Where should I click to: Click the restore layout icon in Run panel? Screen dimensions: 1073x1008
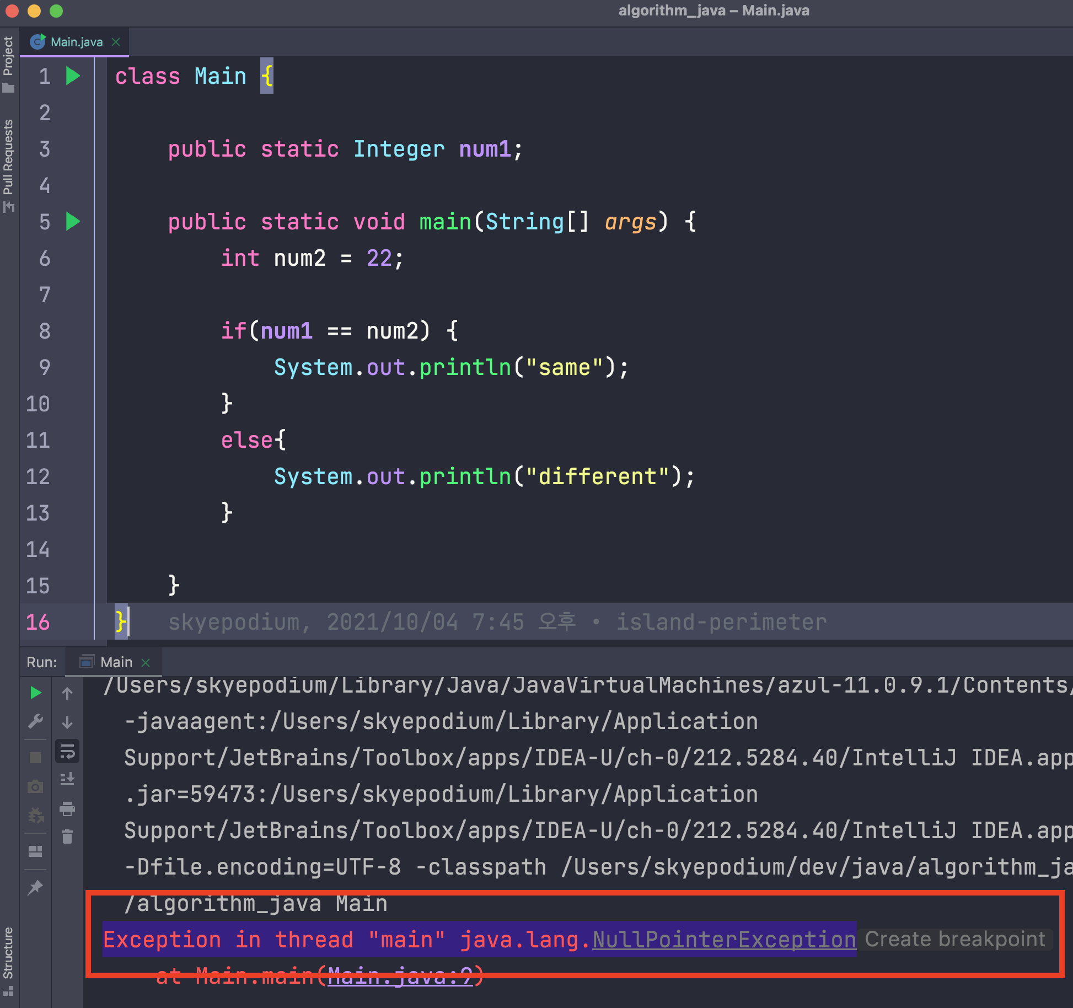click(35, 851)
